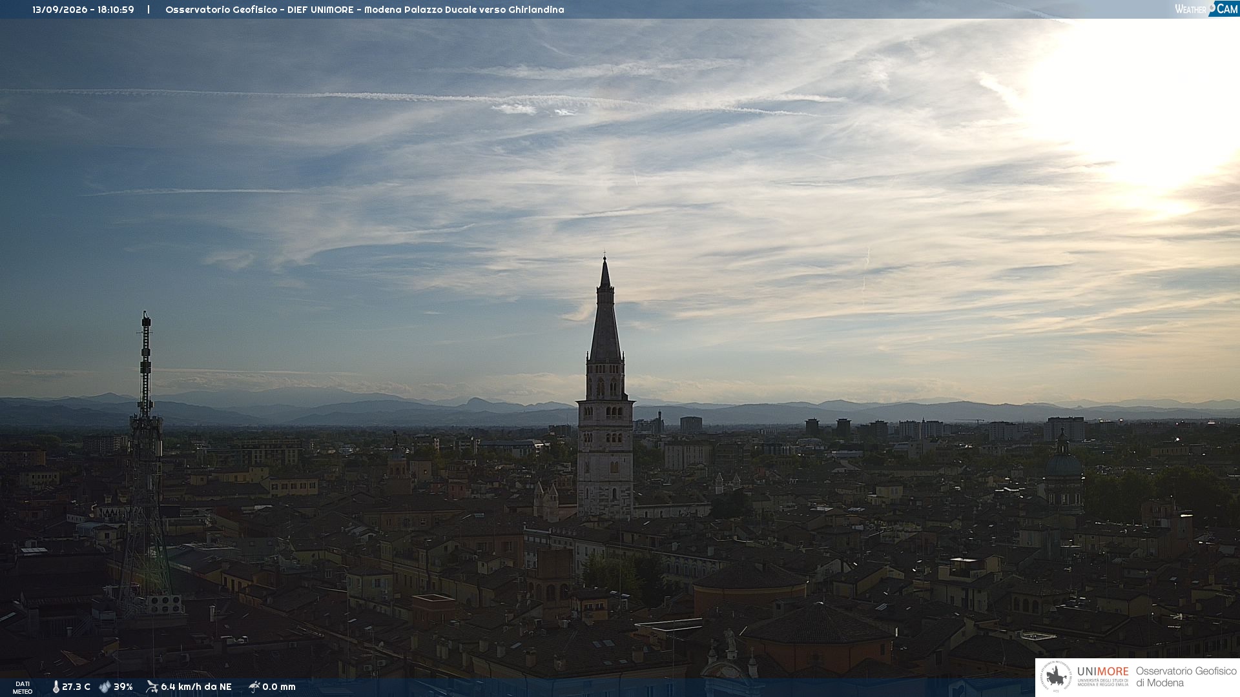1240x697 pixels.
Task: Click the DATI METEO label
Action: click(x=23, y=687)
